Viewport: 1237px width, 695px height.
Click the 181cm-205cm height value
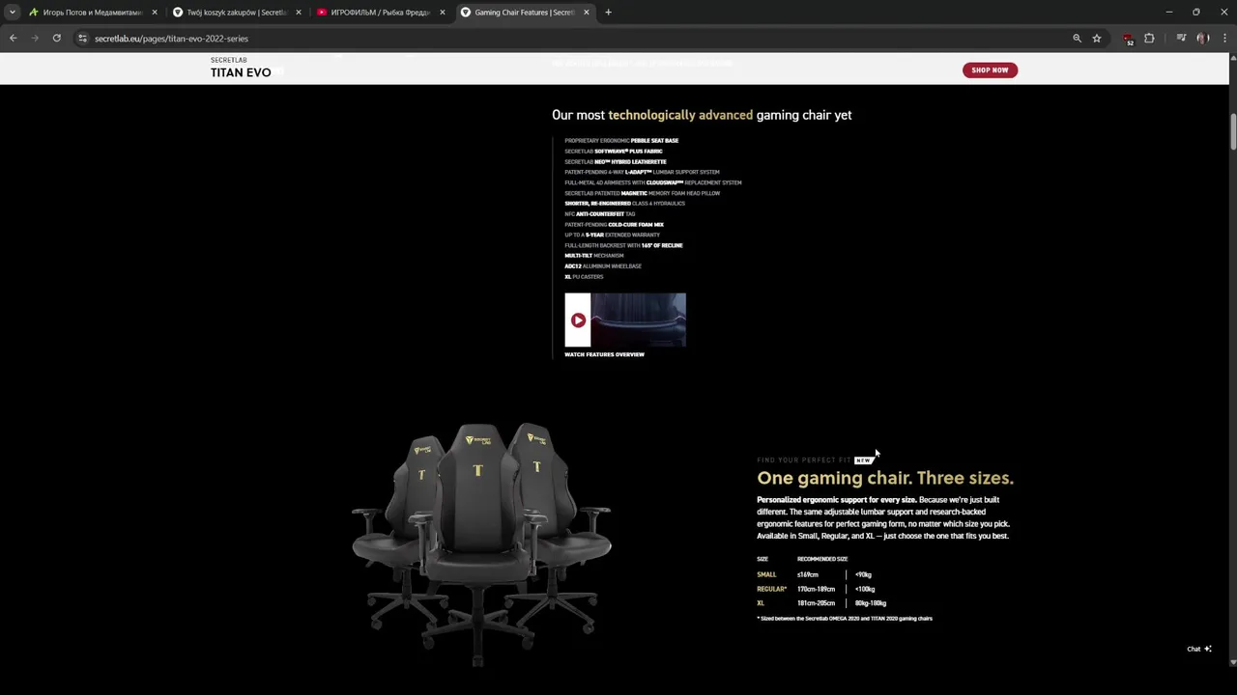point(816,603)
